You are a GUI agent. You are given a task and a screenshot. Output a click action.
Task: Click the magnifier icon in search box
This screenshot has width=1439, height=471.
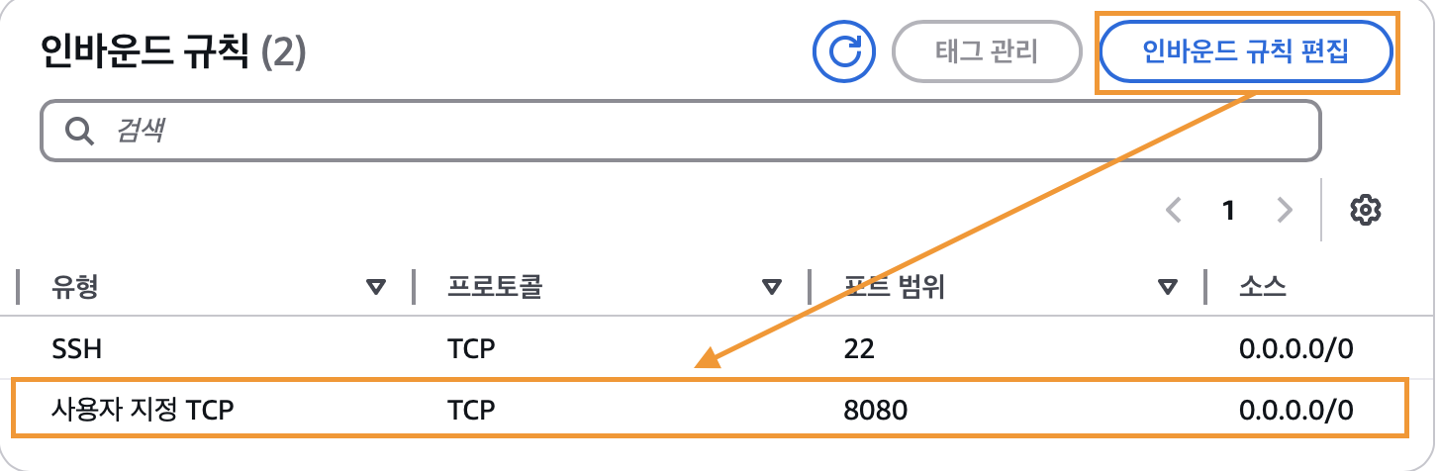[78, 130]
